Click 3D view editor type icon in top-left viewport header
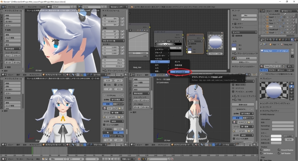 [x=4, y=75]
